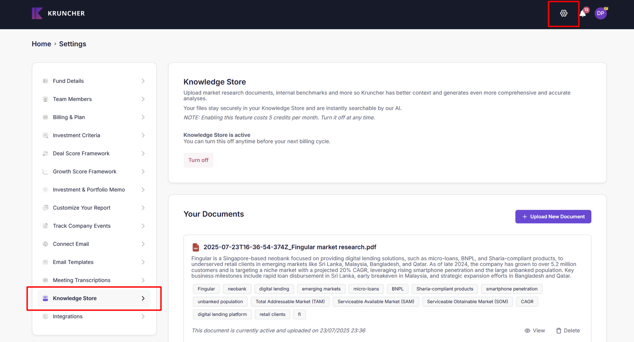Click the Growth Score Framework chart icon

coord(45,171)
